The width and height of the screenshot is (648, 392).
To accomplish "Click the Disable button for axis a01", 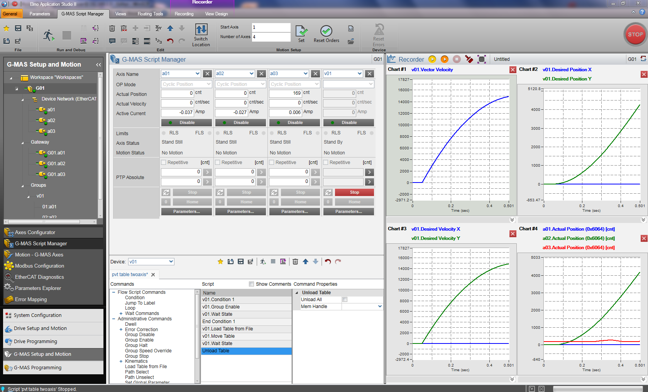I will pos(186,122).
